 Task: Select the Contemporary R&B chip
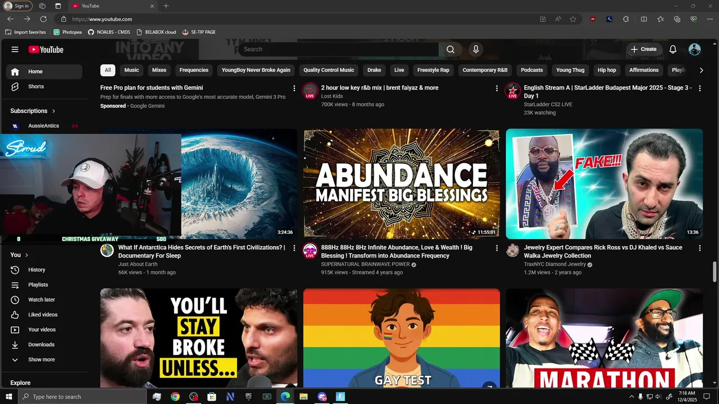pyautogui.click(x=485, y=70)
